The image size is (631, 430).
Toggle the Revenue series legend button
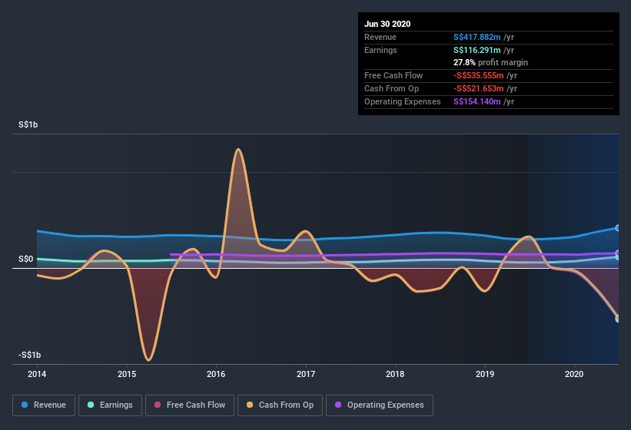[44, 405]
